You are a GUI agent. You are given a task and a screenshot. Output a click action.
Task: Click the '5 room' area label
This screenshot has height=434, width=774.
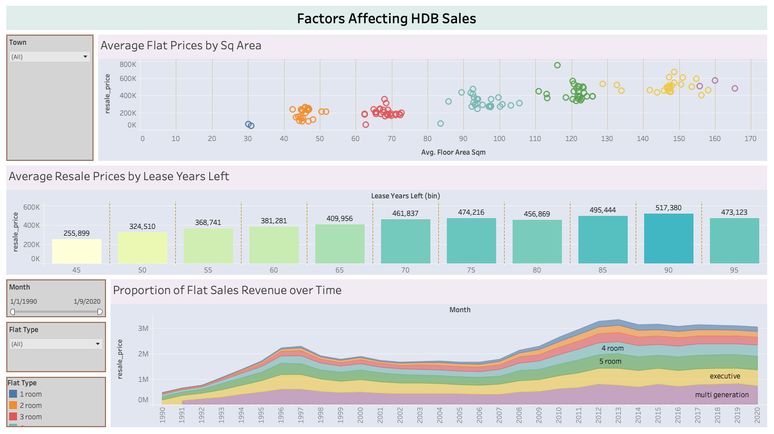click(x=611, y=361)
